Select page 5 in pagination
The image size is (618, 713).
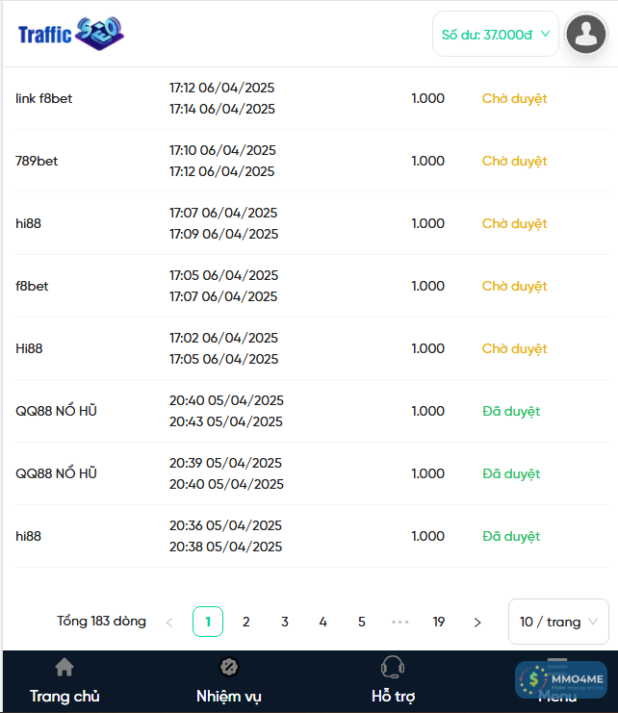[362, 623]
